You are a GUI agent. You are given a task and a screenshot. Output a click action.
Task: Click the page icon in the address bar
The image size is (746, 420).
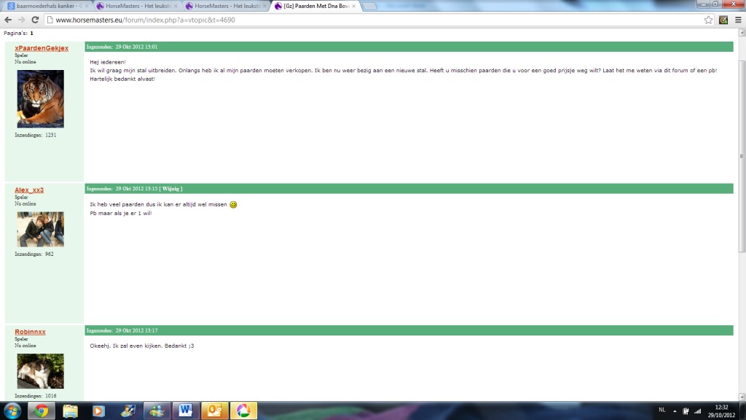[x=50, y=20]
